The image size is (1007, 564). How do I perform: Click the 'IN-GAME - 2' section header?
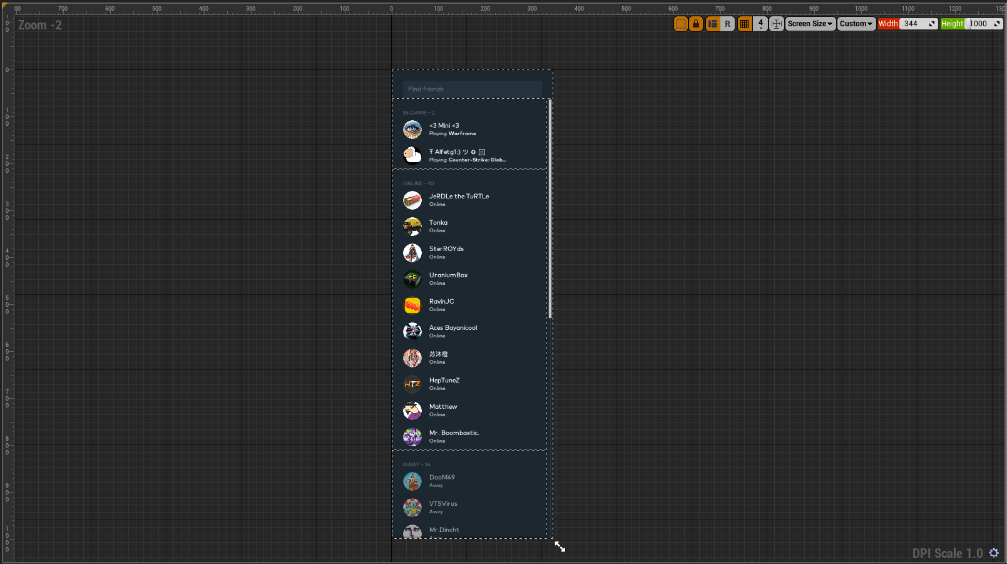click(x=419, y=113)
